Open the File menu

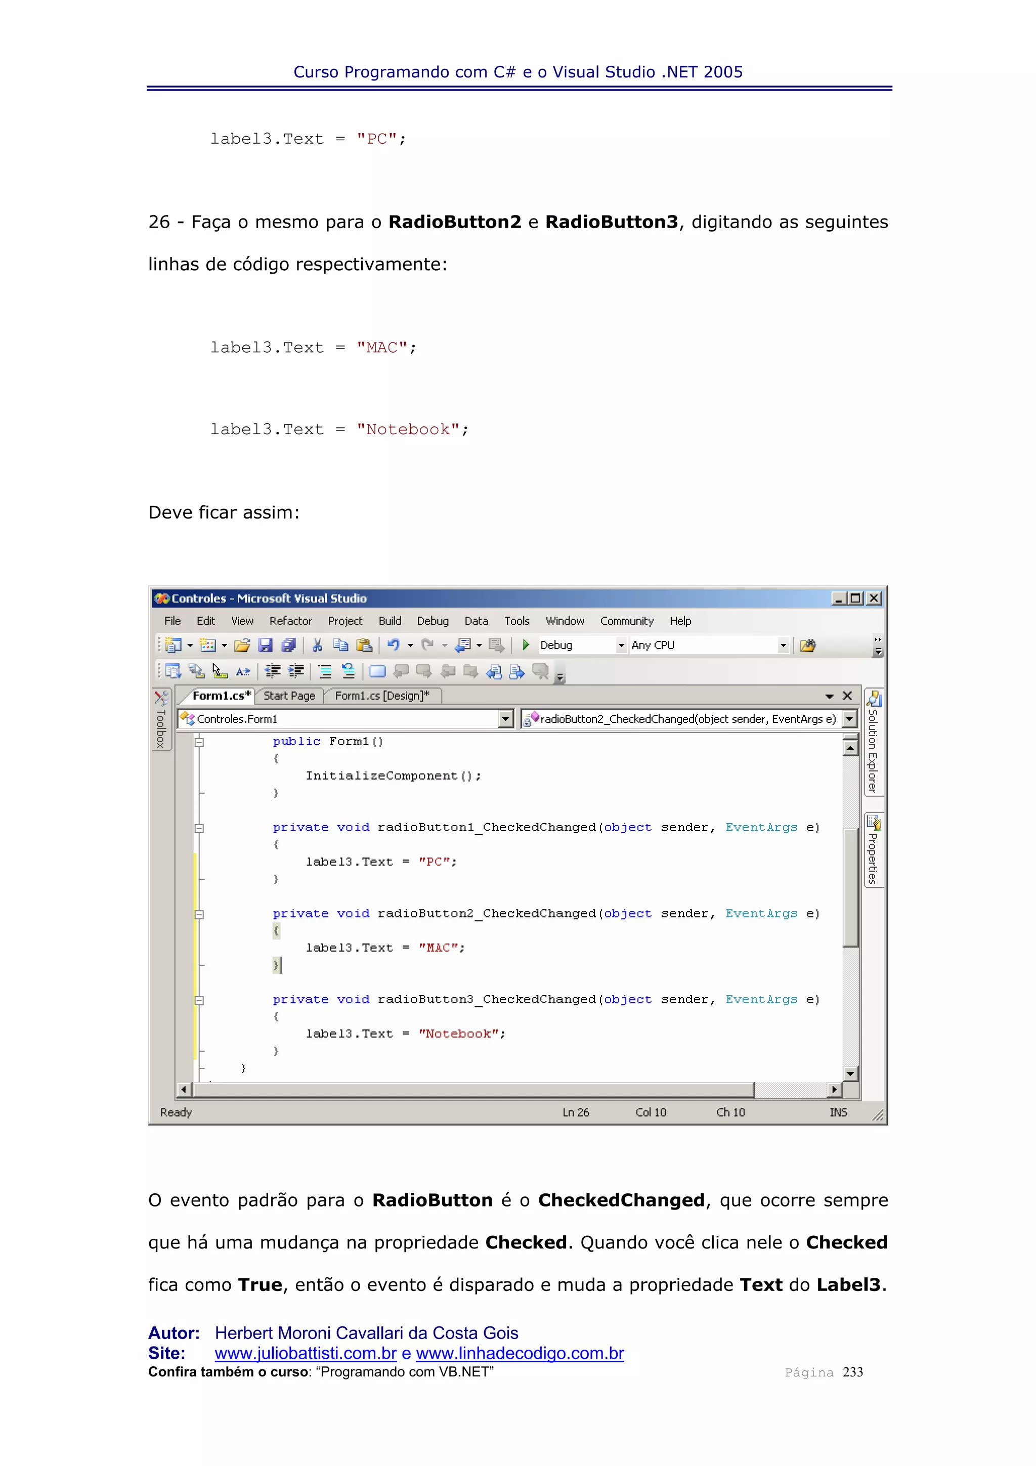172,621
